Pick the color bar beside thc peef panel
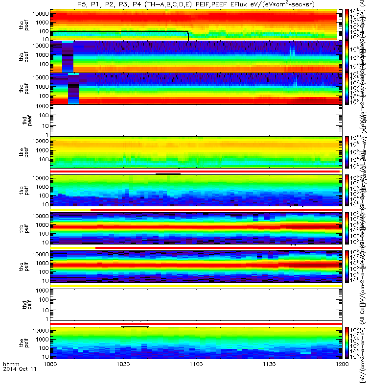 point(347,89)
